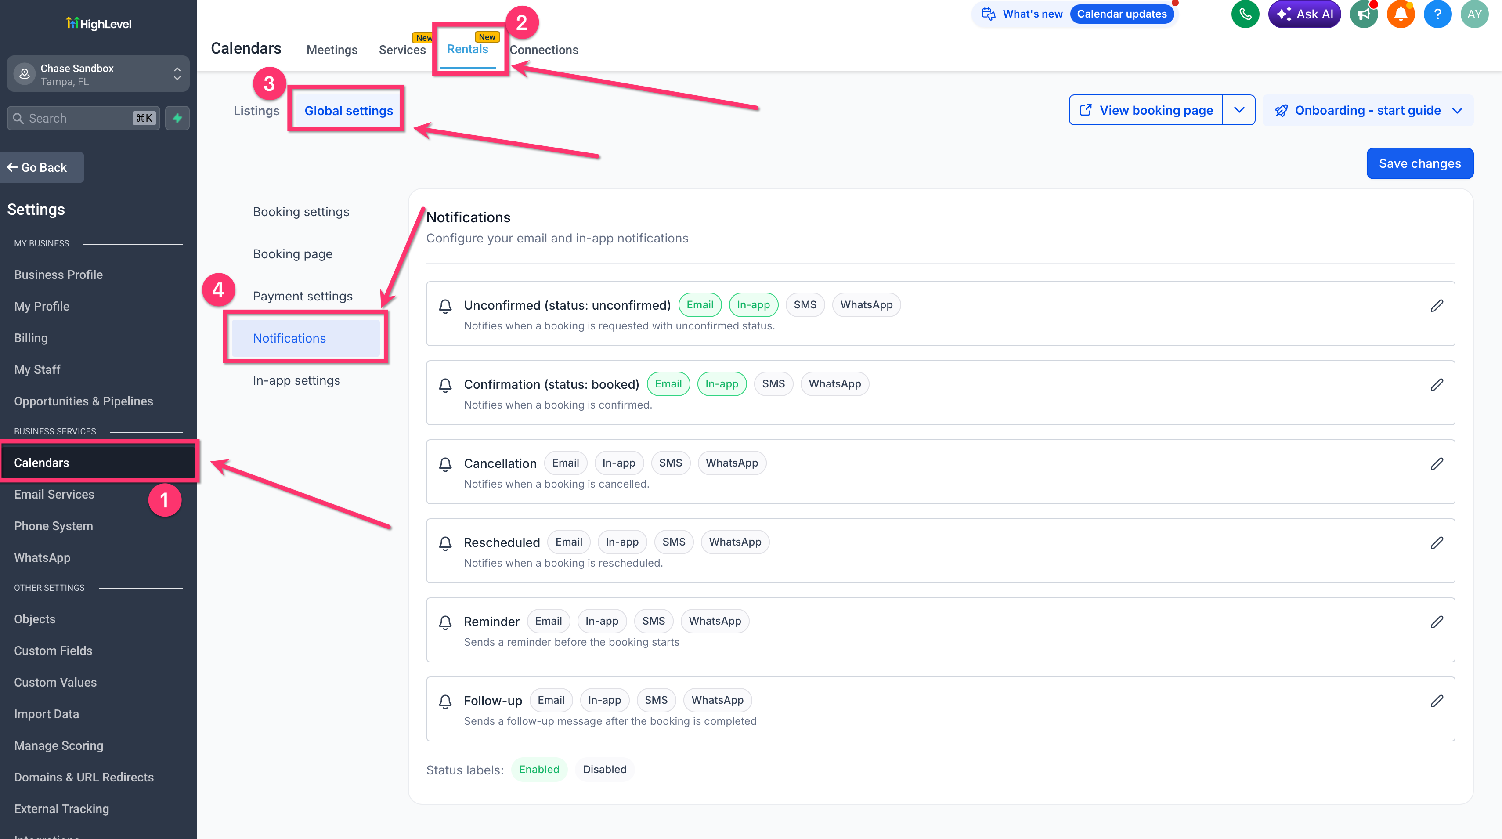The image size is (1502, 839).
Task: Open Email Services in sidebar
Action: click(54, 495)
